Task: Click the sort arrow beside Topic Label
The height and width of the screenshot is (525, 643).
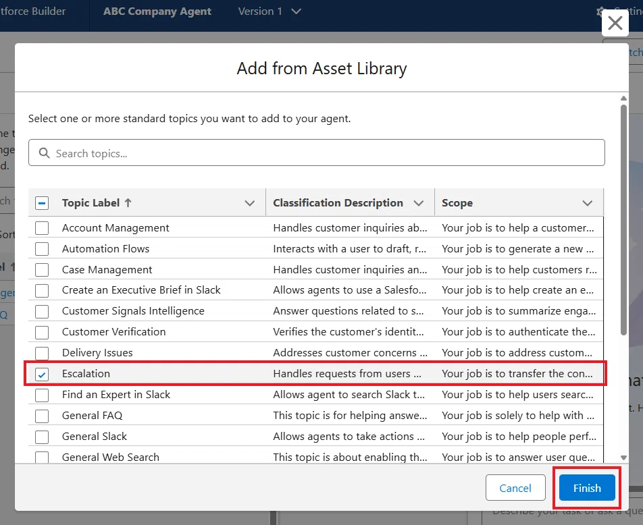Action: tap(128, 202)
